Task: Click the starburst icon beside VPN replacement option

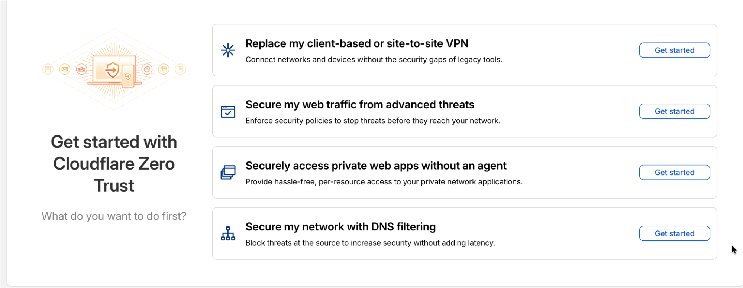Action: 228,50
